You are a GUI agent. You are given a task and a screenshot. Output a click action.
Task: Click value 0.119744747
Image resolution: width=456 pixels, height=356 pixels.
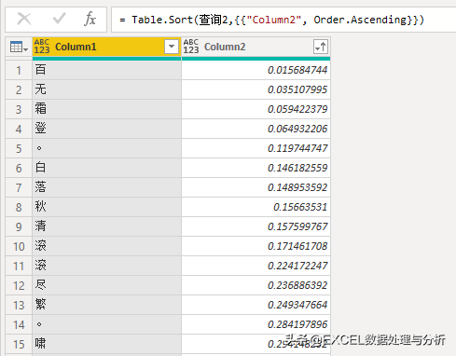pyautogui.click(x=297, y=148)
